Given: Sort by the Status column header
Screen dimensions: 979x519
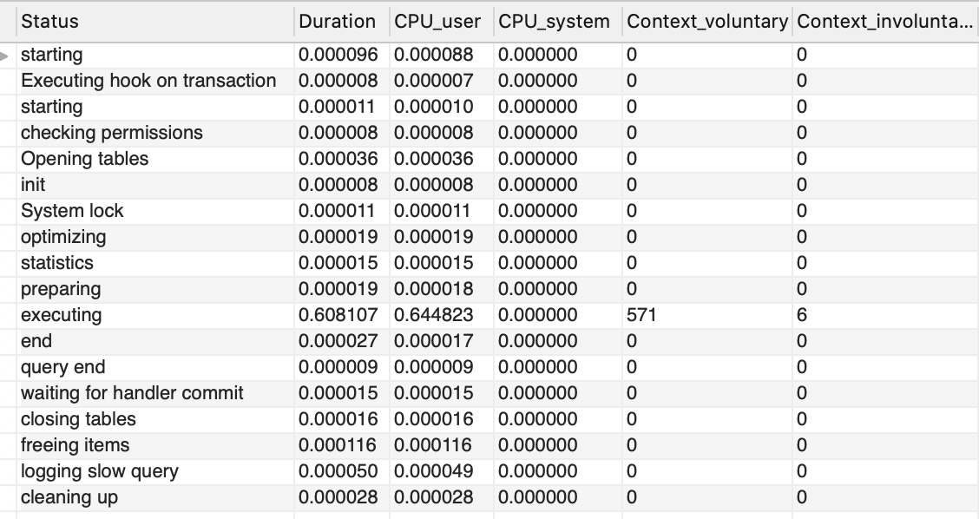Looking at the screenshot, I should (x=49, y=22).
